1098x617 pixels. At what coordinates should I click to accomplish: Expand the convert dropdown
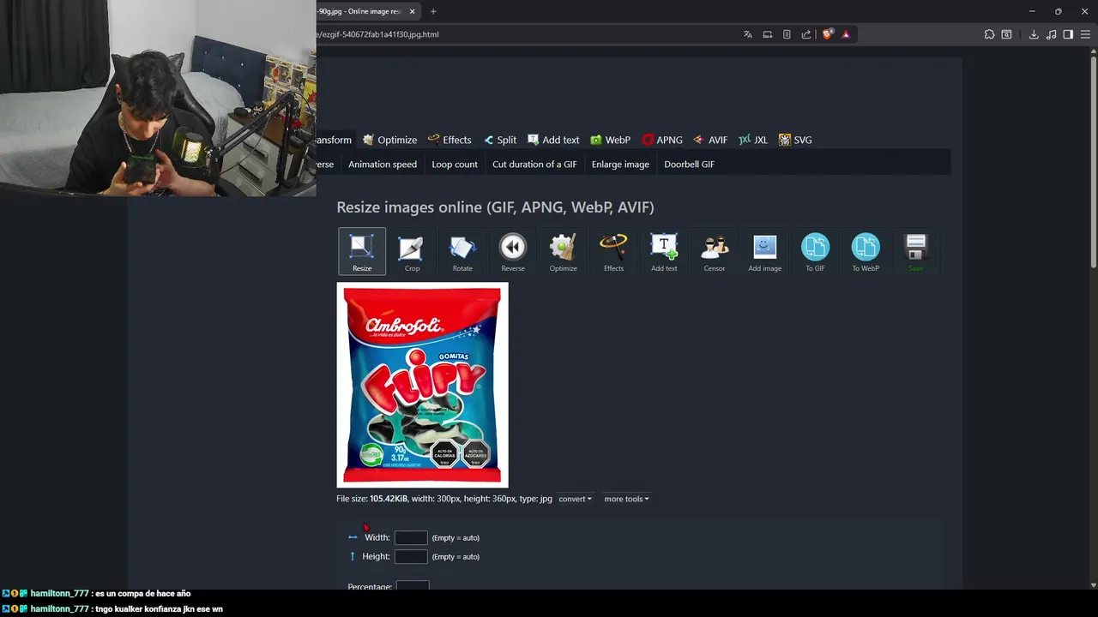point(575,499)
